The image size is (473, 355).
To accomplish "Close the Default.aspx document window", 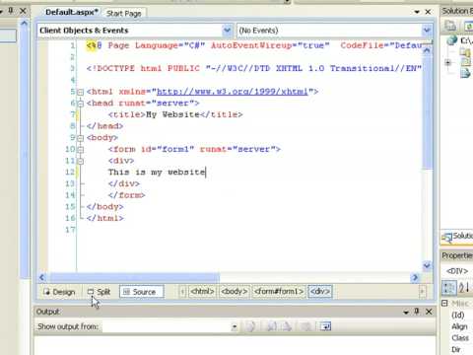I will [x=428, y=12].
